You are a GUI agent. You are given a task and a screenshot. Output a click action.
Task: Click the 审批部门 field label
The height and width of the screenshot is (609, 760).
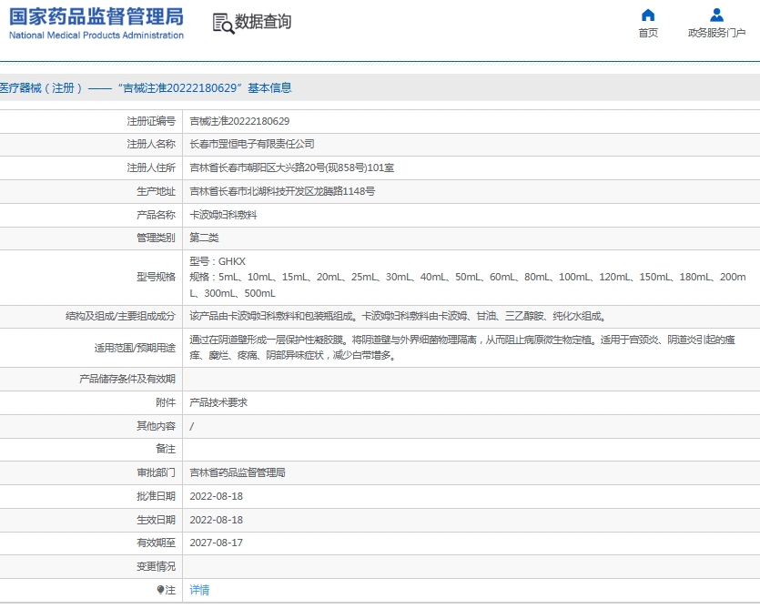tap(156, 472)
